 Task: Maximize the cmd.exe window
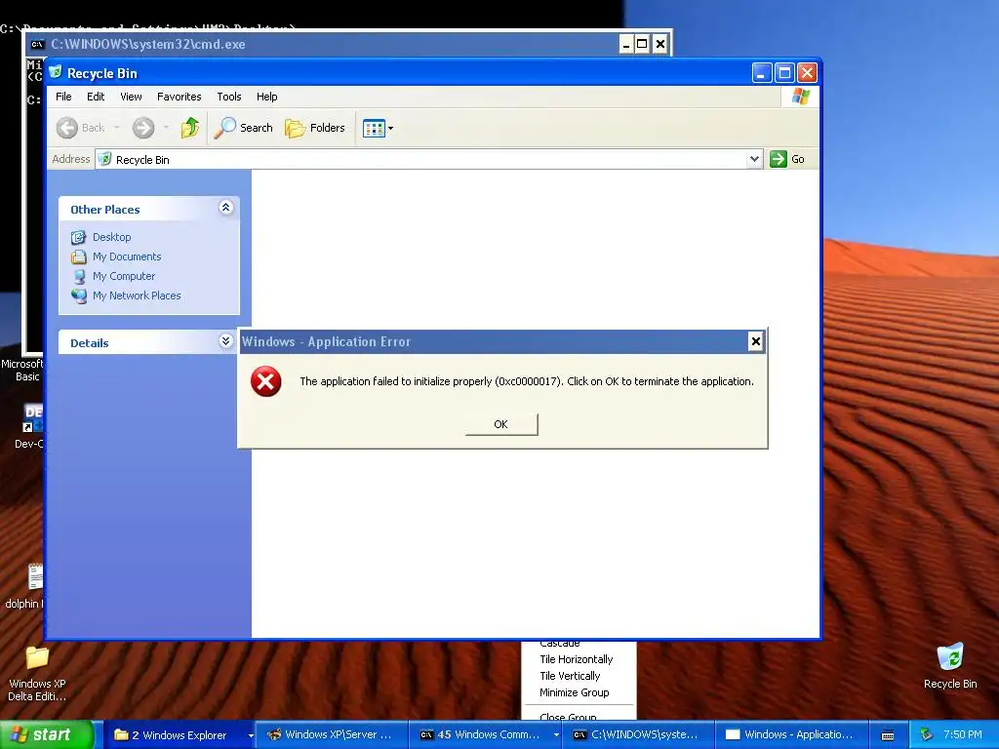pos(642,44)
